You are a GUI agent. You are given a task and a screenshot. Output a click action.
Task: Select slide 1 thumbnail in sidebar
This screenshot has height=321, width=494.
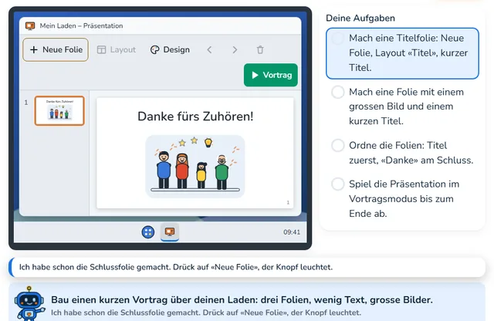coord(59,111)
